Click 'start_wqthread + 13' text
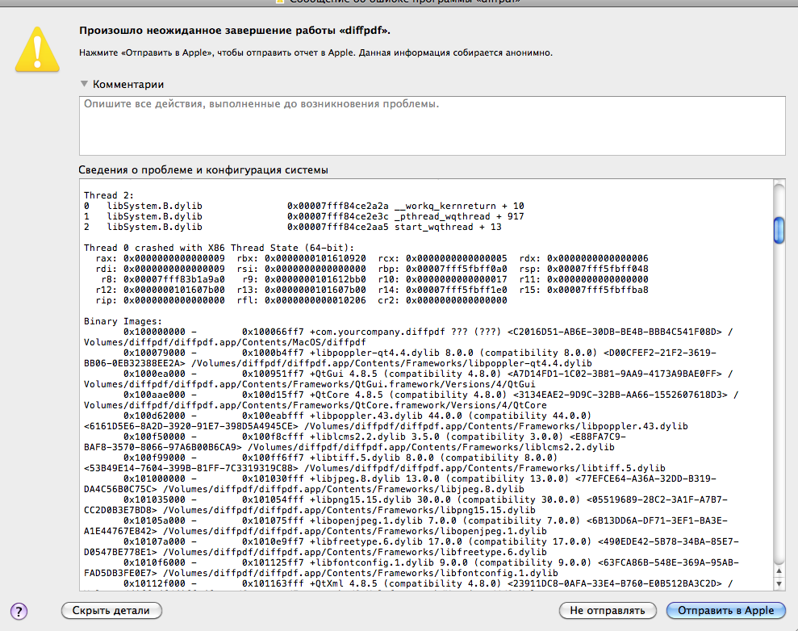 coord(448,227)
